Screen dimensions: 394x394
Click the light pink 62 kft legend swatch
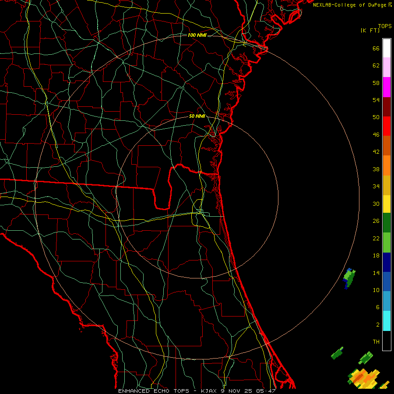click(x=387, y=67)
